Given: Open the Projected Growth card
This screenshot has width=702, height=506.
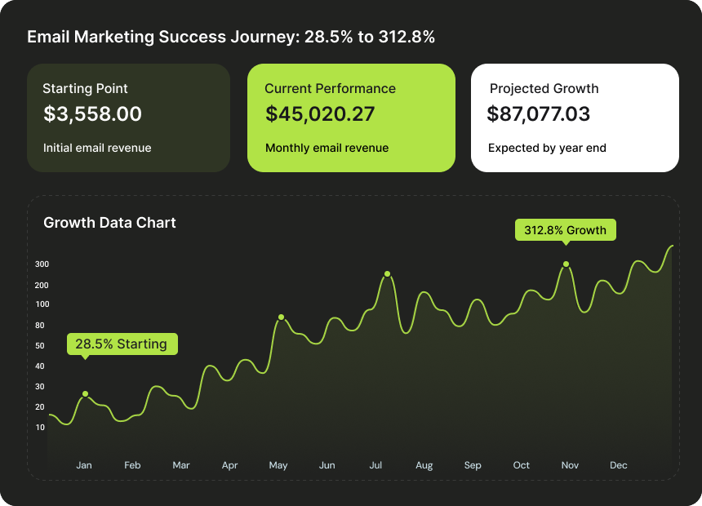Looking at the screenshot, I should [x=575, y=118].
